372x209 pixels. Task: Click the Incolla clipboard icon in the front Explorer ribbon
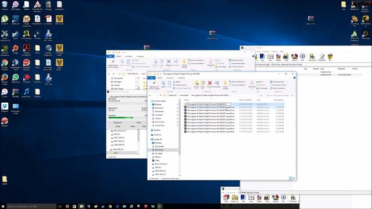click(x=169, y=83)
